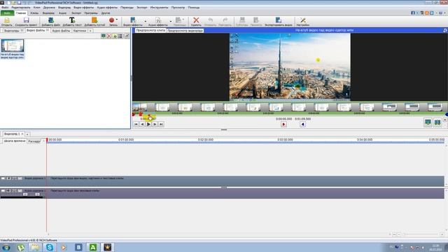The width and height of the screenshot is (448, 252).
Task: Expand the Аудио эффекты dropdown arrow
Action: click(x=171, y=22)
